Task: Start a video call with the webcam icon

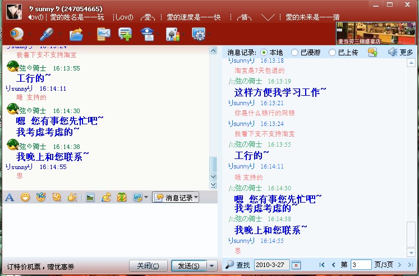Action: point(16,34)
